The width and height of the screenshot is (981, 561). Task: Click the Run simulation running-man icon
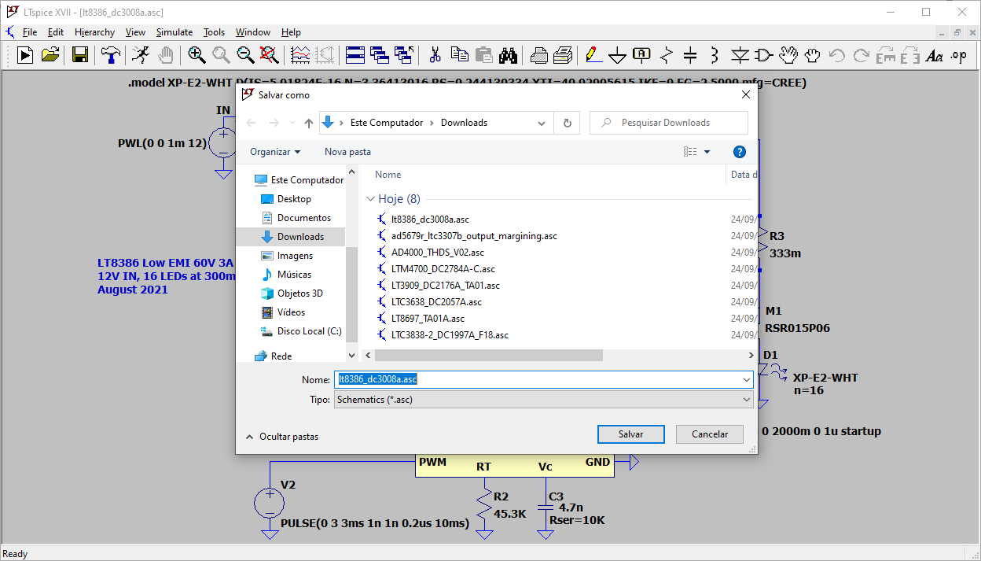click(x=140, y=55)
